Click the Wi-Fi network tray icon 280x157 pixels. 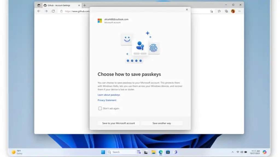(x=238, y=152)
